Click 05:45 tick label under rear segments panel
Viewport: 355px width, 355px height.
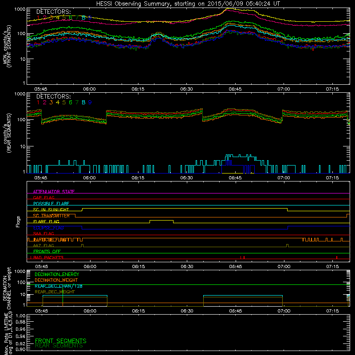pyautogui.click(x=41, y=178)
